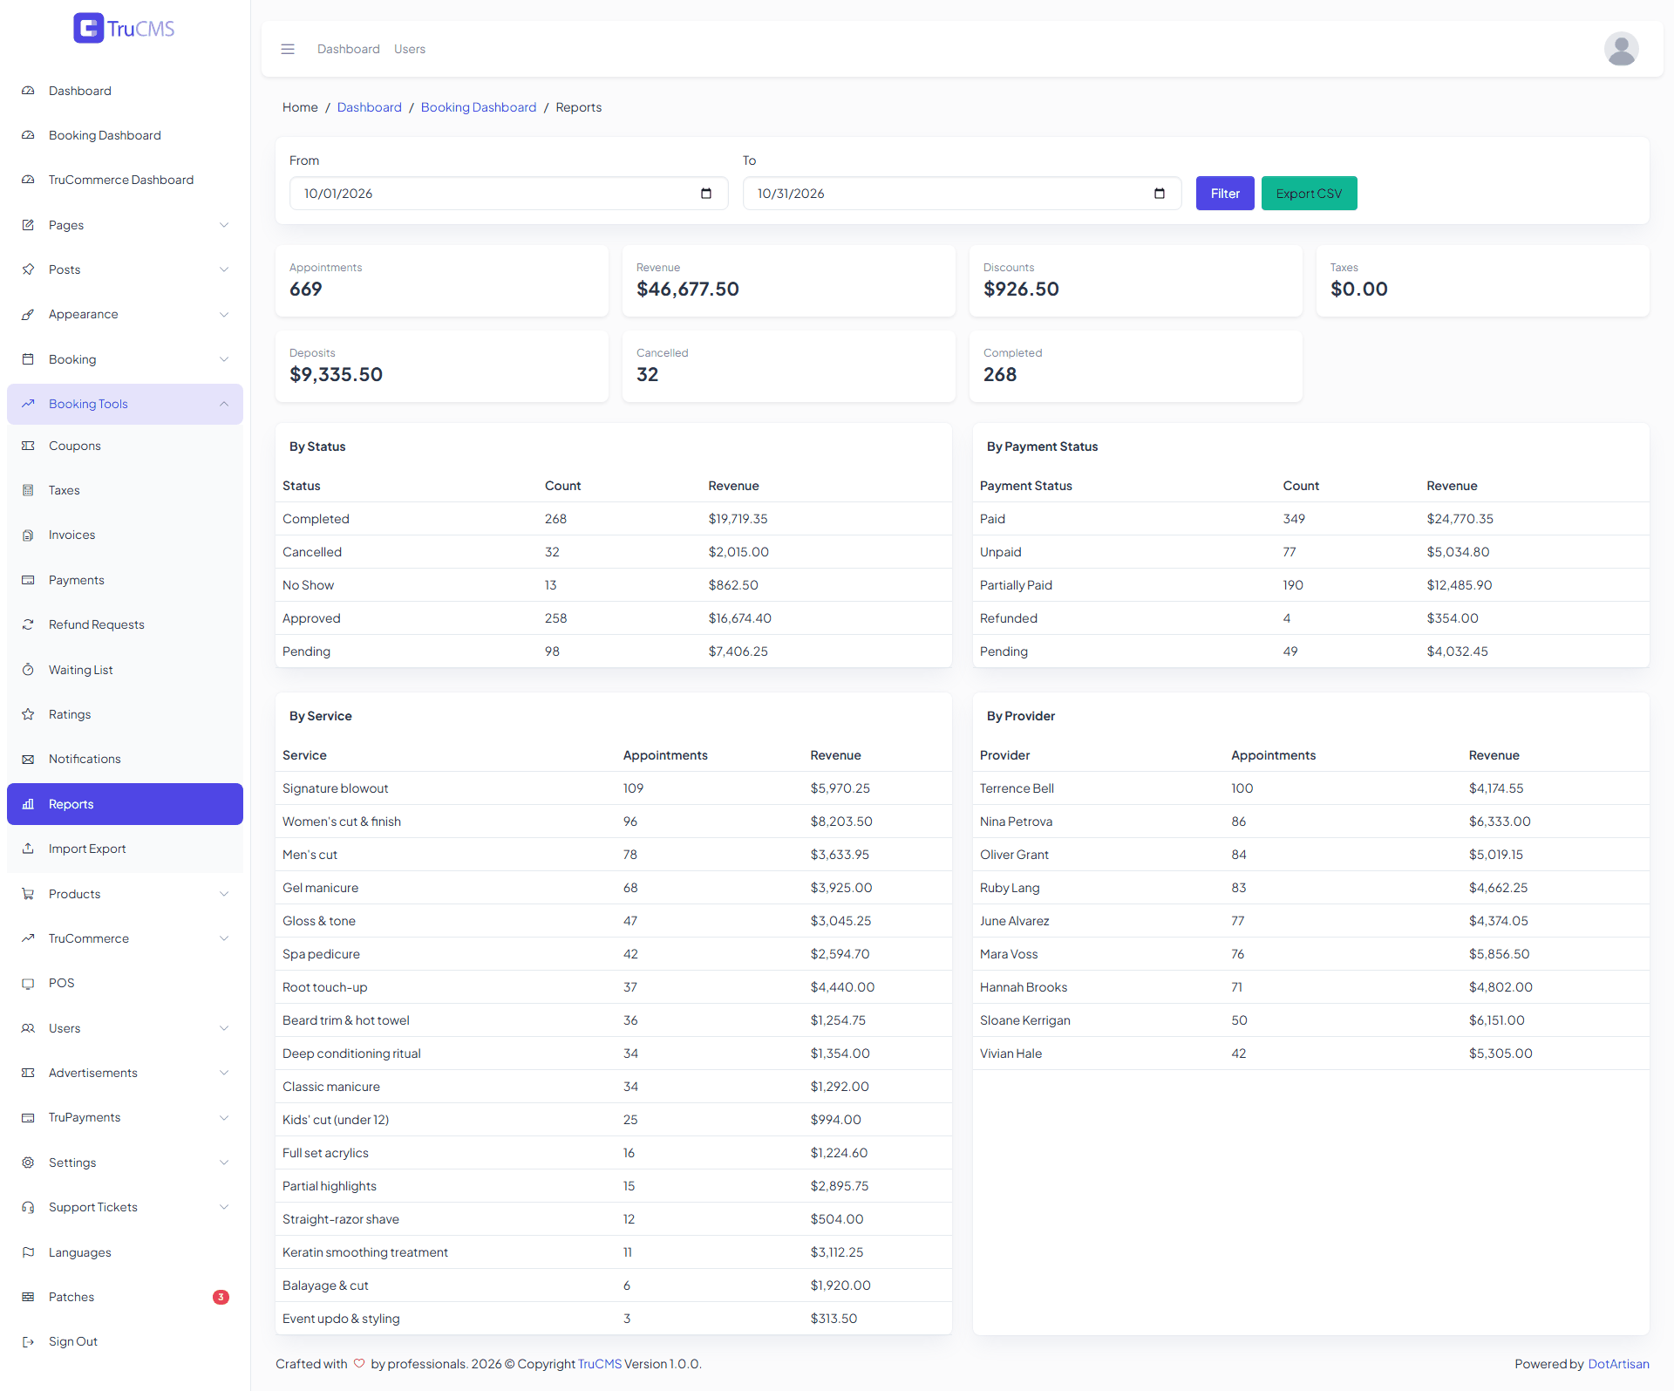Click the Taxes sidebar icon

click(28, 490)
